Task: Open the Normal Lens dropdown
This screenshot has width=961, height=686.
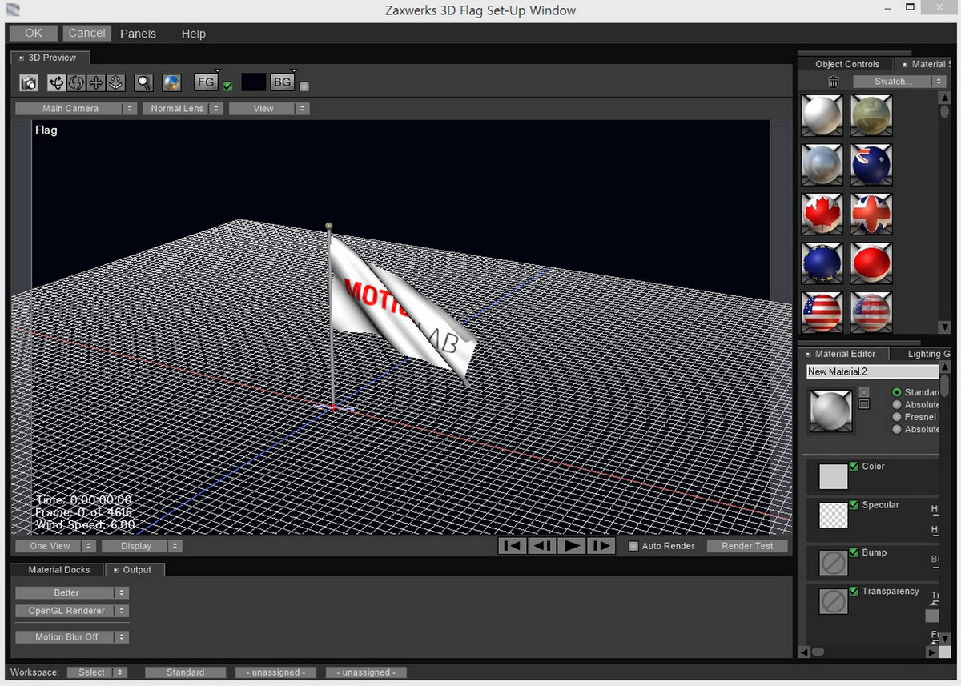Action: [183, 109]
